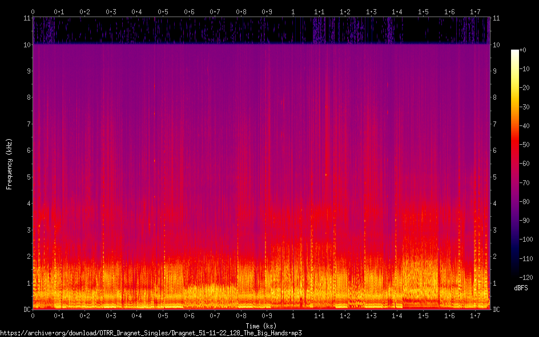Image resolution: width=539 pixels, height=337 pixels.
Task: Click the "DC" label on the left axis
Action: (26, 309)
